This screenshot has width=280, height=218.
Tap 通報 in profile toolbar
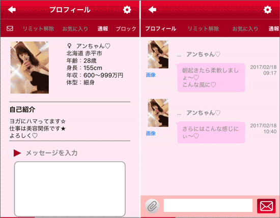click(x=103, y=28)
